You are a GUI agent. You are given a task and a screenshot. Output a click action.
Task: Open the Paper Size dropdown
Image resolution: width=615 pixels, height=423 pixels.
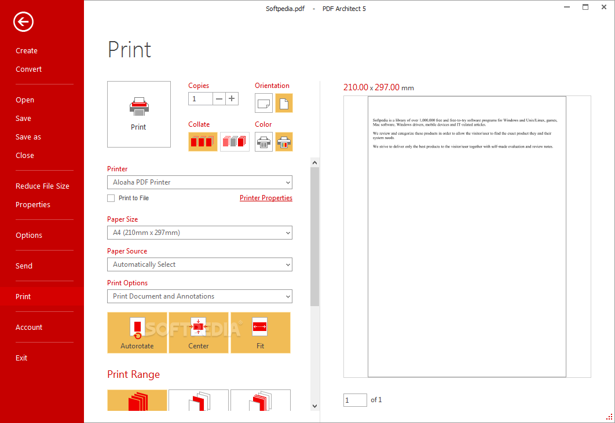click(x=200, y=233)
